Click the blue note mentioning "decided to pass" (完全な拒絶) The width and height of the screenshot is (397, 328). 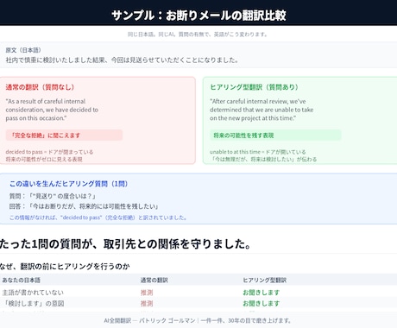[x=98, y=218]
